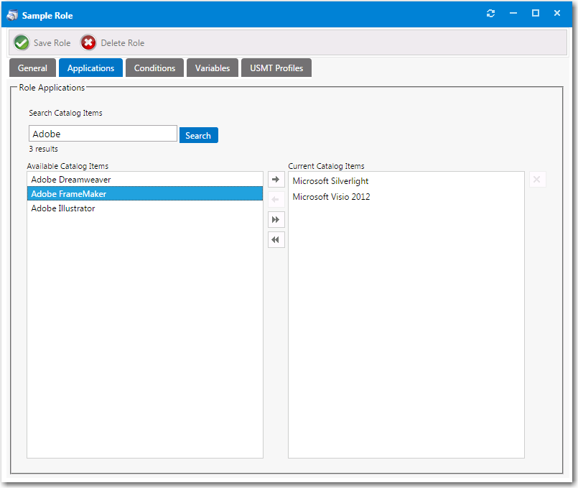Click the single right arrow to add item
The image size is (578, 488).
[x=276, y=179]
